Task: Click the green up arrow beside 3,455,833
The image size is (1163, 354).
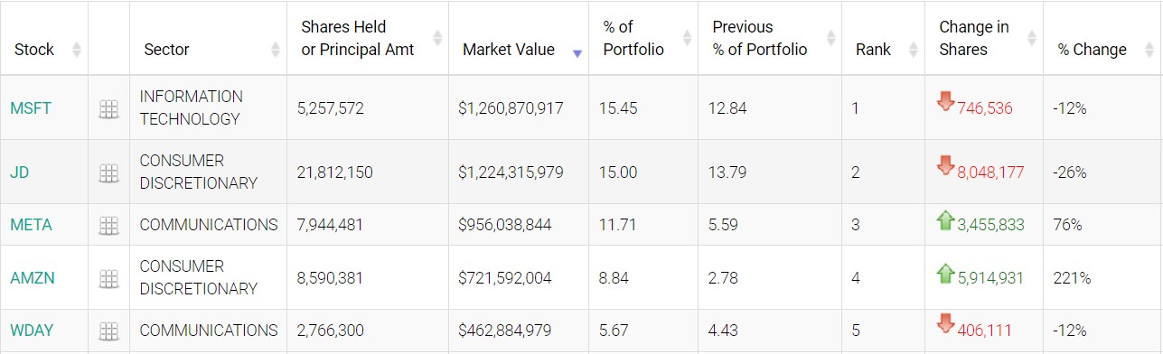Action: pyautogui.click(x=946, y=219)
